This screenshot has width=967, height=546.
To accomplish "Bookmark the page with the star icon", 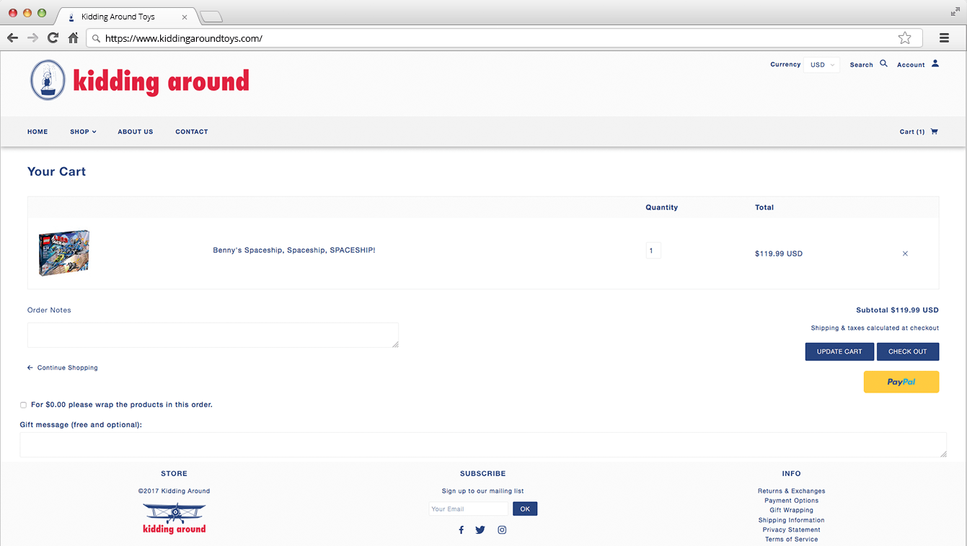I will (905, 38).
